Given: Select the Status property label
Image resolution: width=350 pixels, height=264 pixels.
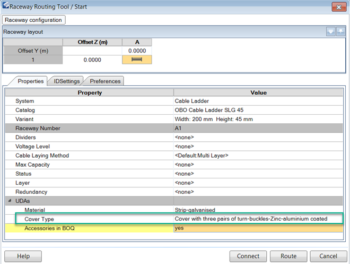Looking at the screenshot, I should tap(23, 174).
